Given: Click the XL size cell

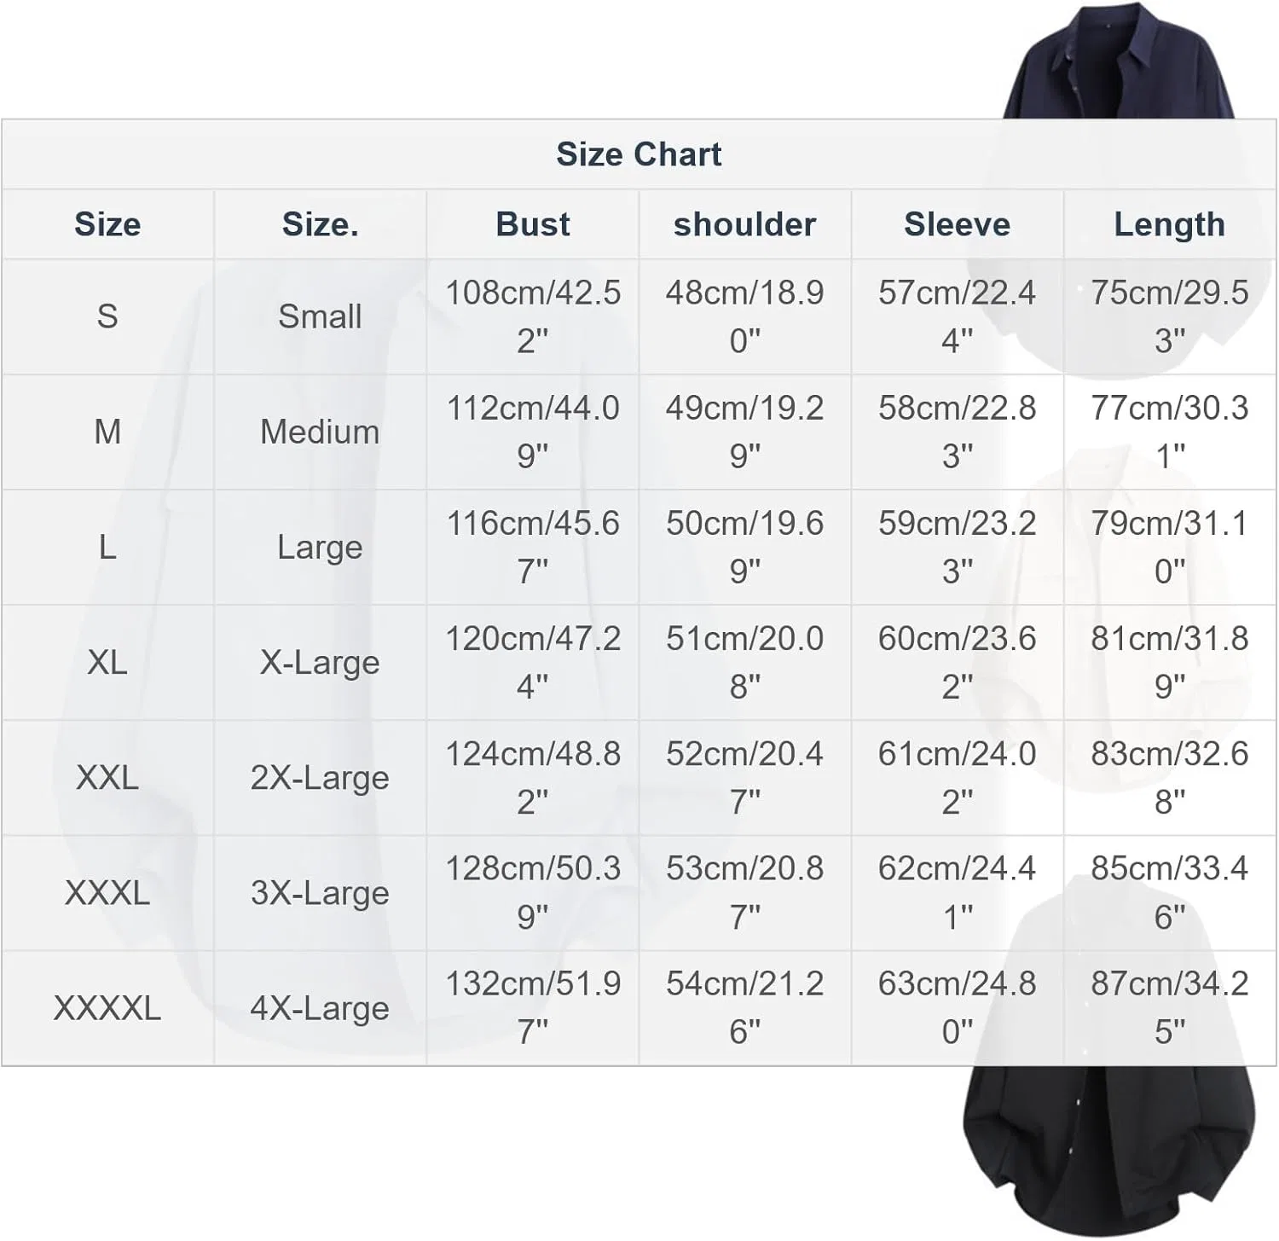Looking at the screenshot, I should pos(107,662).
